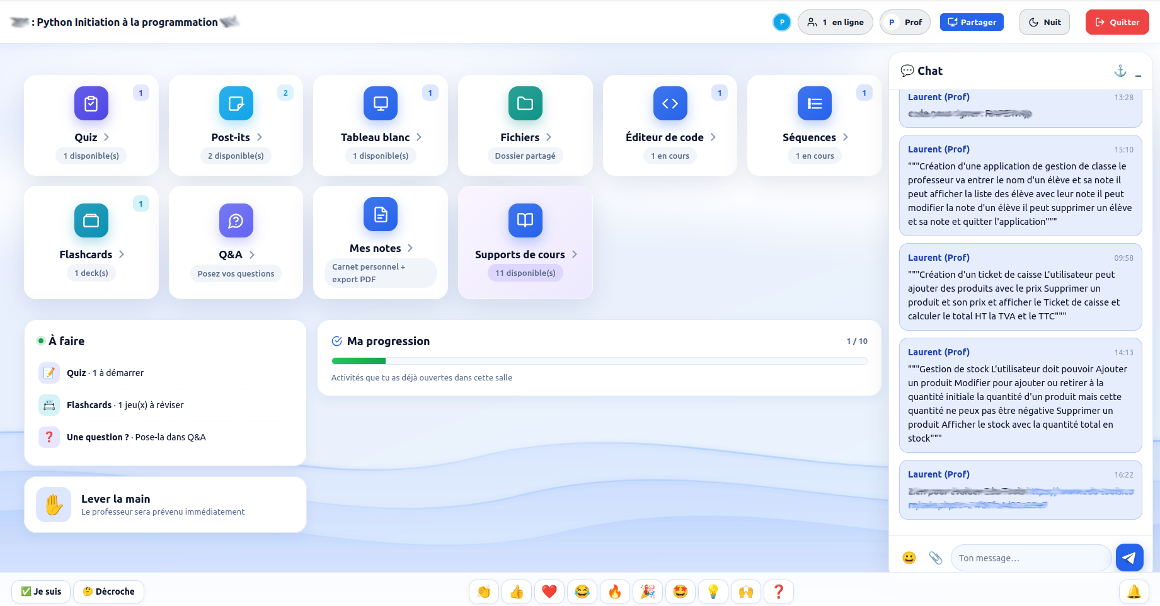Open the Quiz clipboard icon
This screenshot has height=606, width=1160.
coord(91,103)
